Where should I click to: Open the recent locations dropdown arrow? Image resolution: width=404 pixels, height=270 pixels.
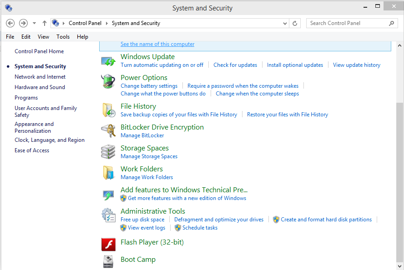point(34,23)
